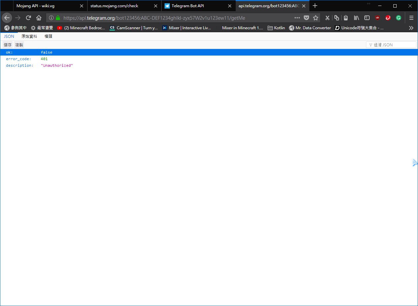Click the 複製 copy button
418x306 pixels.
click(x=19, y=45)
